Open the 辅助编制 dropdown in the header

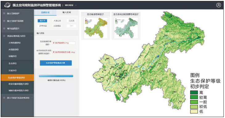tap(71, 5)
